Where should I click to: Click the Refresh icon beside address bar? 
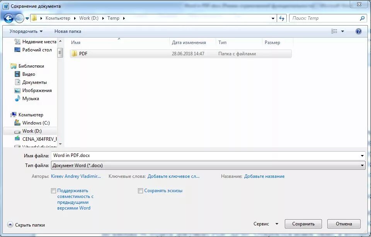coord(282,18)
